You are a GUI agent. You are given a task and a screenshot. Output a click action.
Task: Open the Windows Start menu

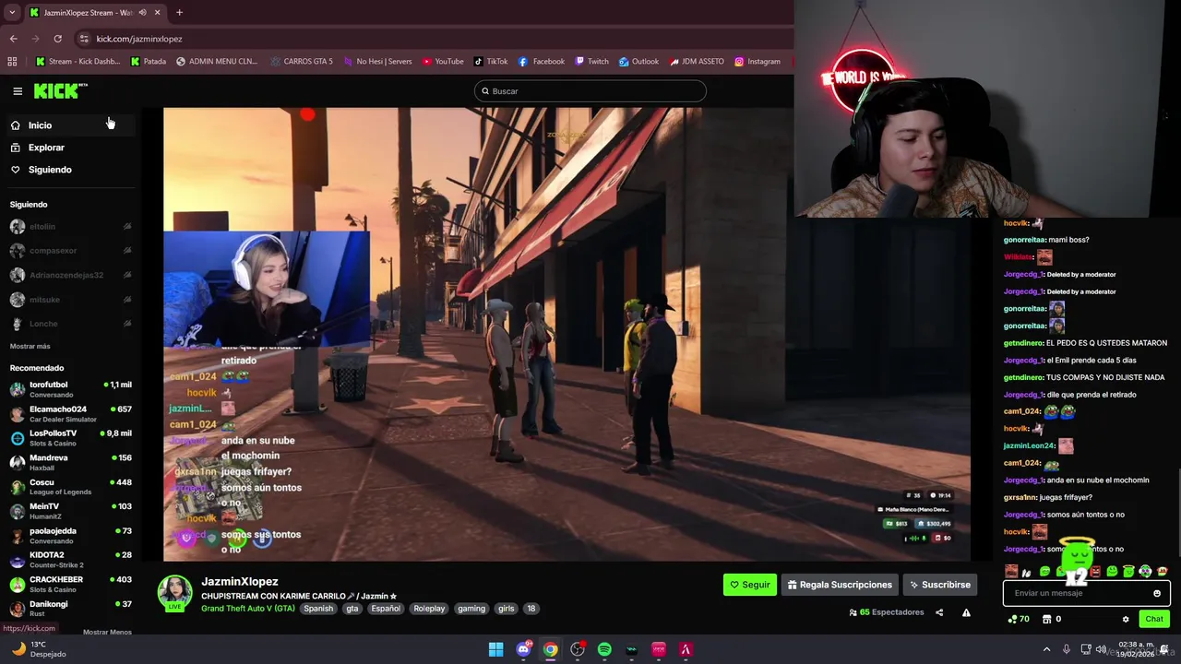tap(495, 649)
